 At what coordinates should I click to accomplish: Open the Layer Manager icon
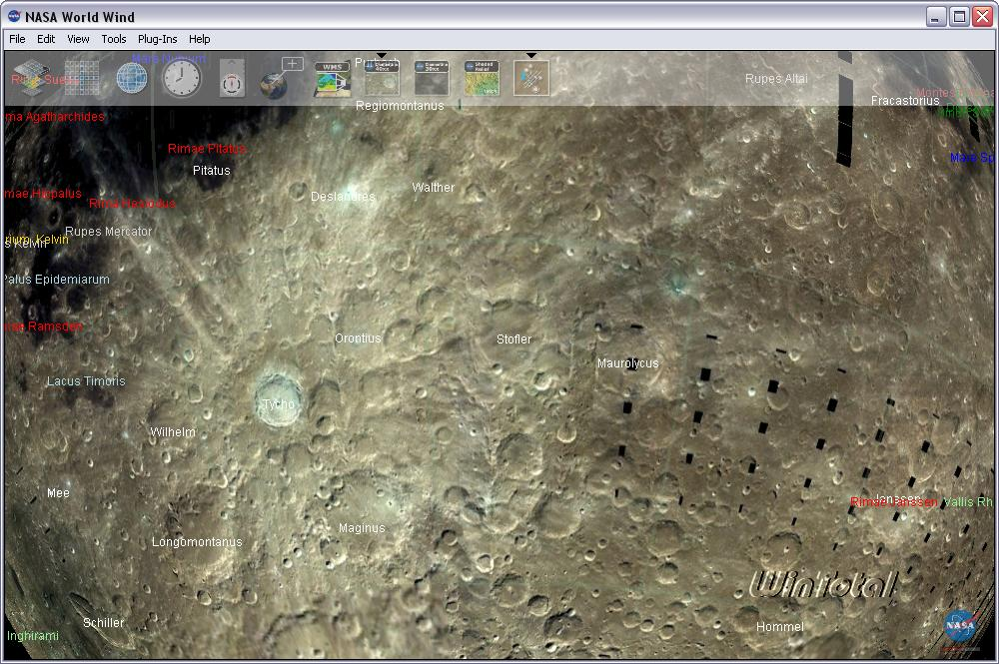pos(31,78)
